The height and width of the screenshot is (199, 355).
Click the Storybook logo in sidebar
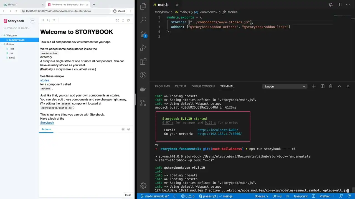click(14, 21)
